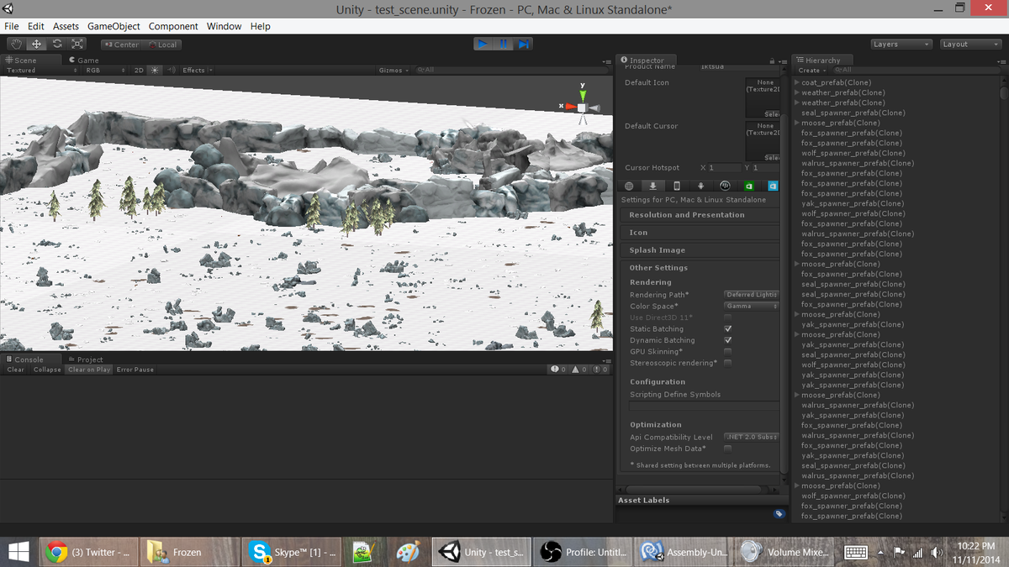The image size is (1009, 567).
Task: Toggle 2D scene view mode
Action: tap(139, 71)
